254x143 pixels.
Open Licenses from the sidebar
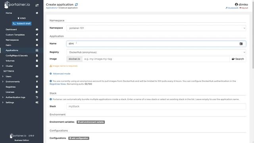click(10, 92)
